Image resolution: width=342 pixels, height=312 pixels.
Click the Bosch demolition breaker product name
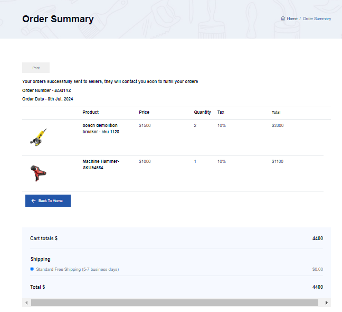101,129
